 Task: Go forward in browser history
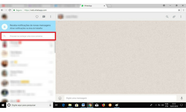(x=6, y=10)
